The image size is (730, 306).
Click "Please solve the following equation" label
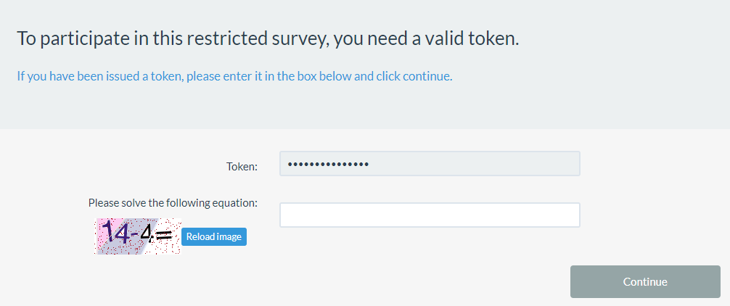pos(173,203)
